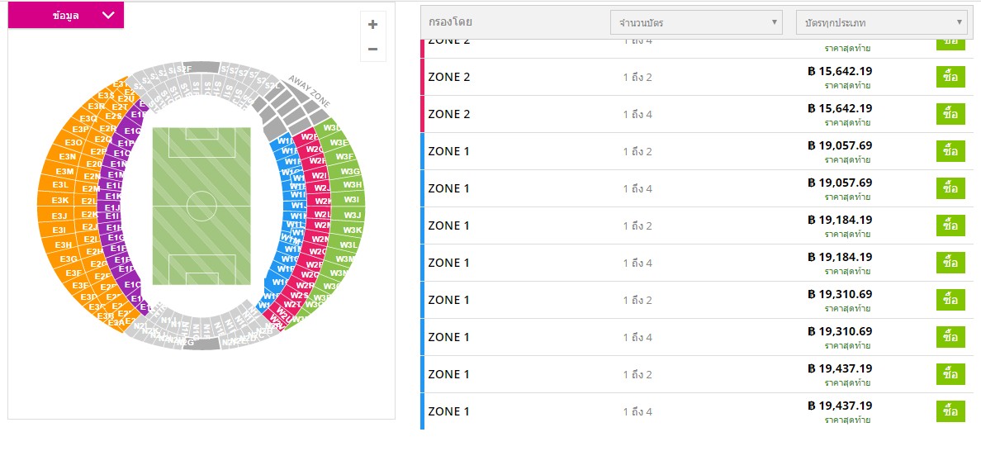Buy Zone 2 ticket for 1 ถึง 2 at ฿15,642.19

tap(950, 77)
